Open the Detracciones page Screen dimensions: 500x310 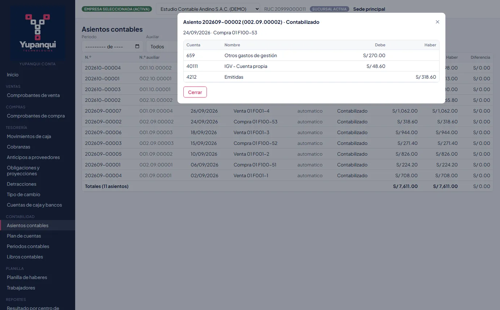click(x=22, y=184)
